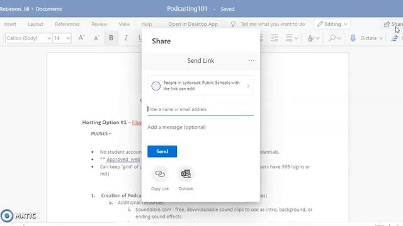Viewport: 403px width, 226px height.
Task: Expand the Calibri (Body) font dropdown
Action: coord(49,38)
